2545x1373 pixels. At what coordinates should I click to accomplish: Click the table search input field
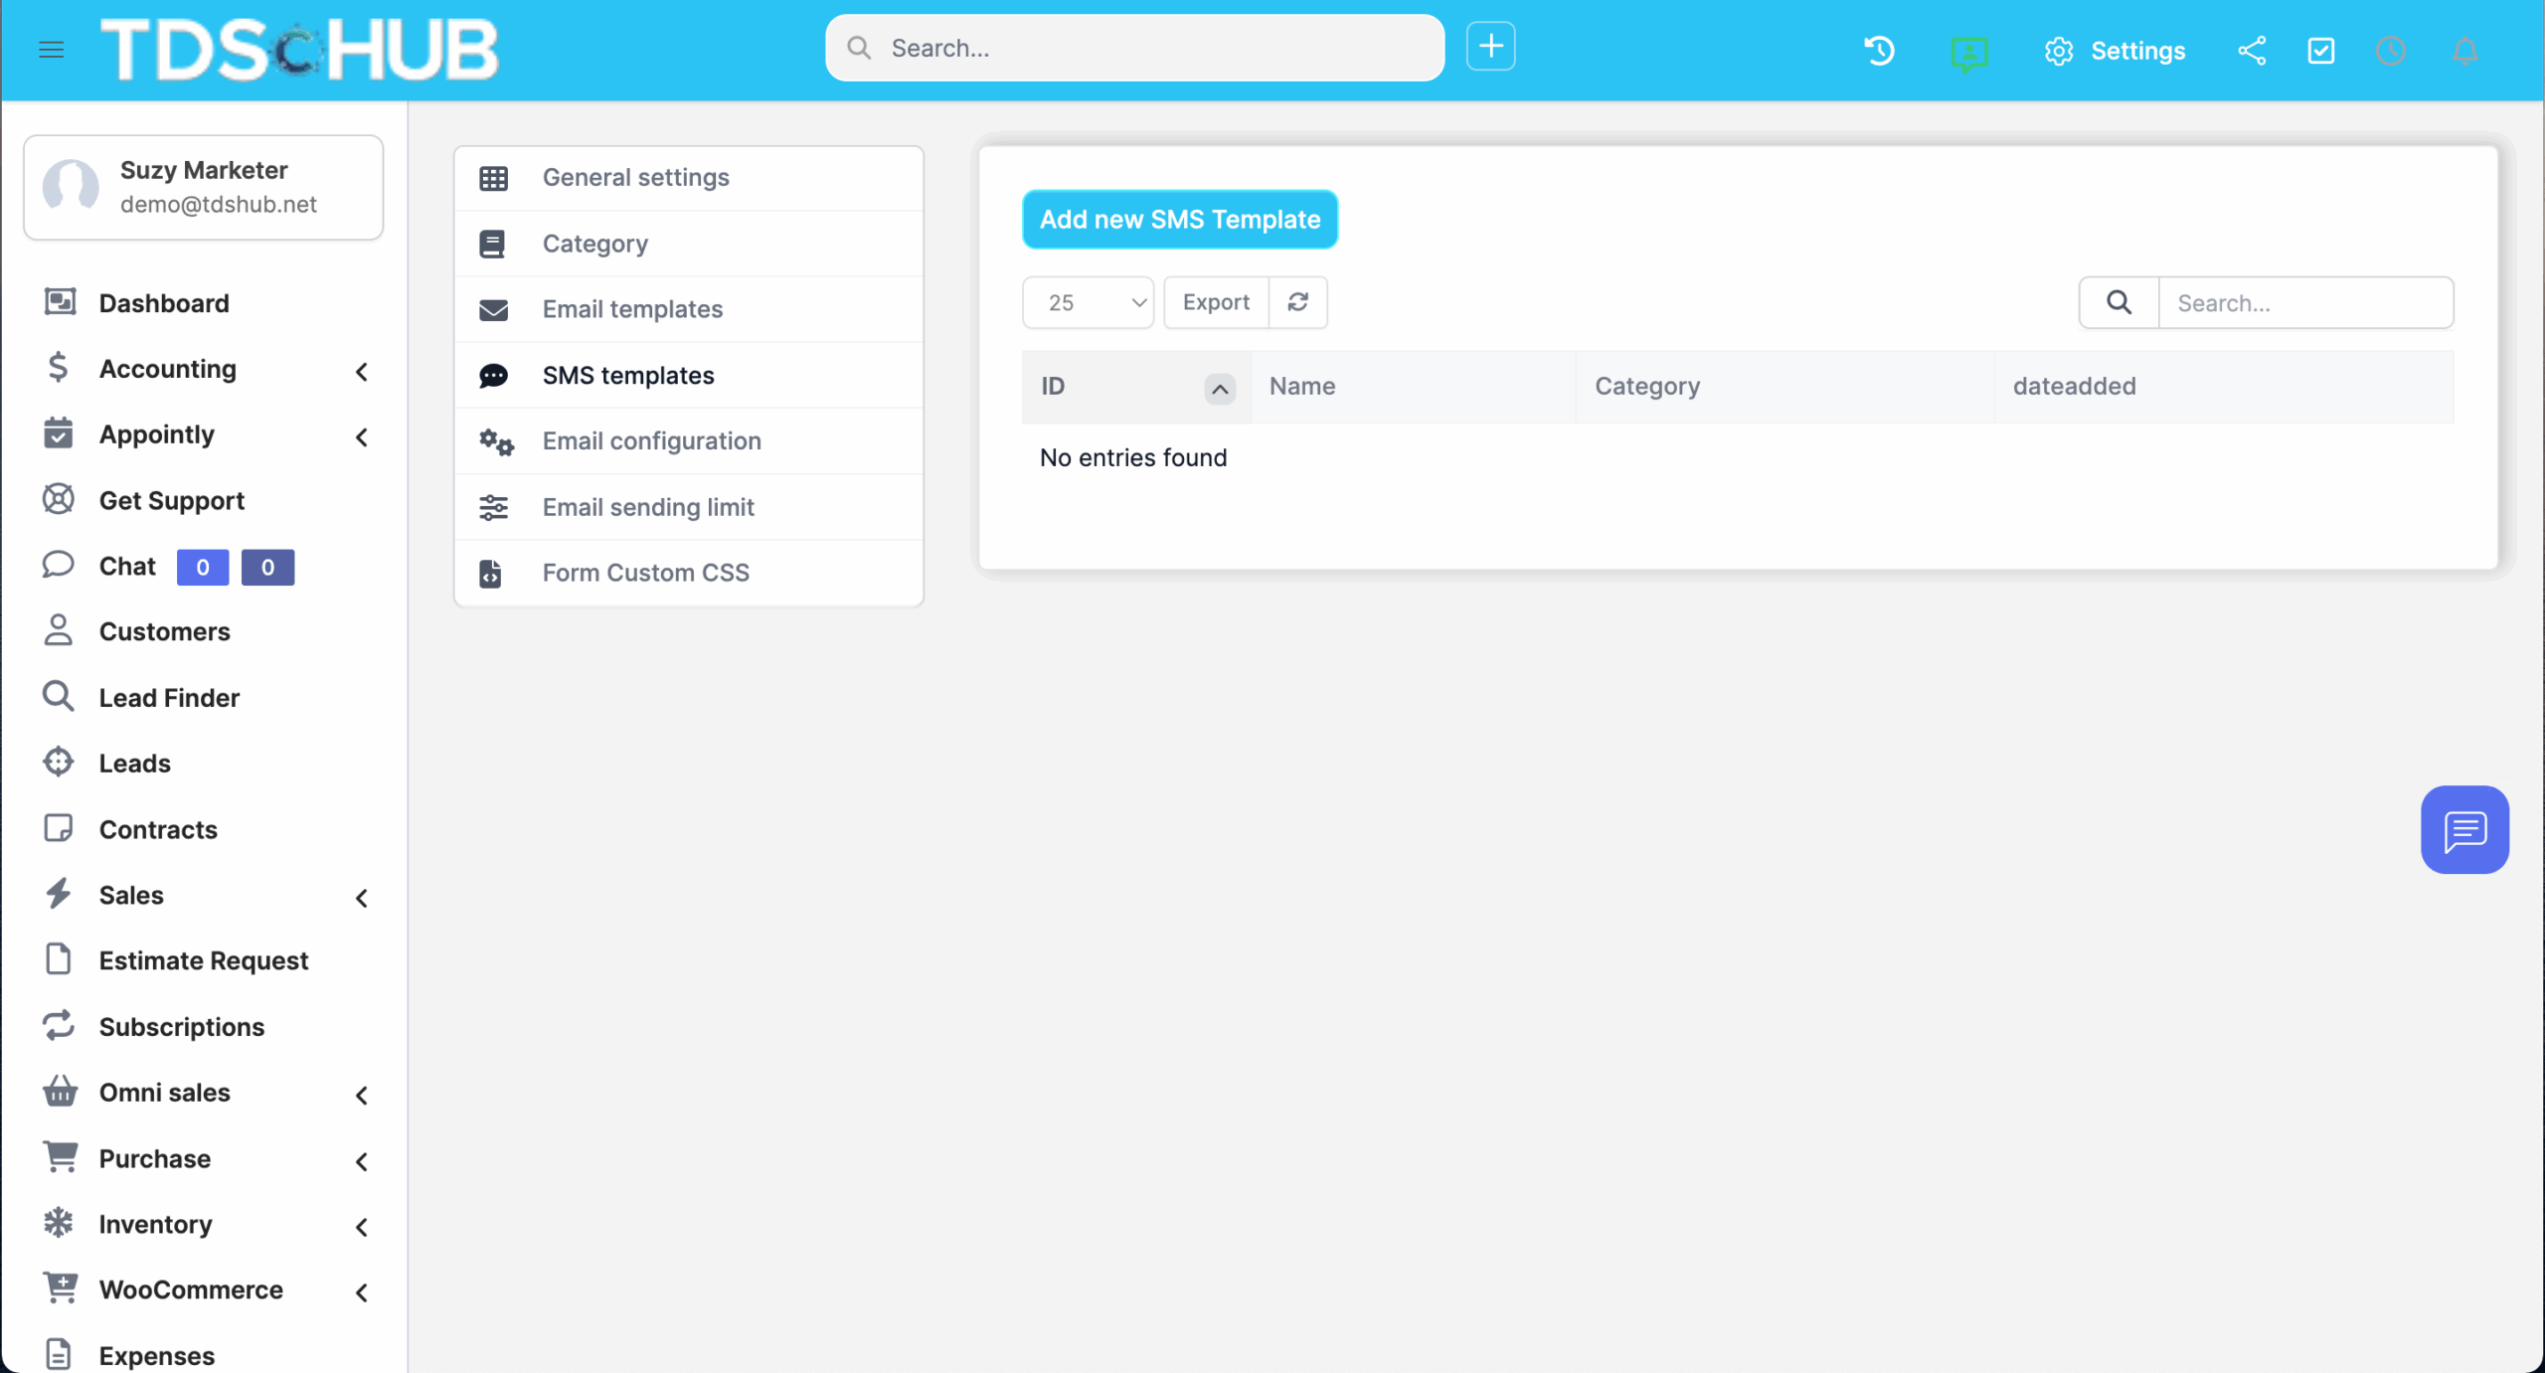[x=2303, y=303]
